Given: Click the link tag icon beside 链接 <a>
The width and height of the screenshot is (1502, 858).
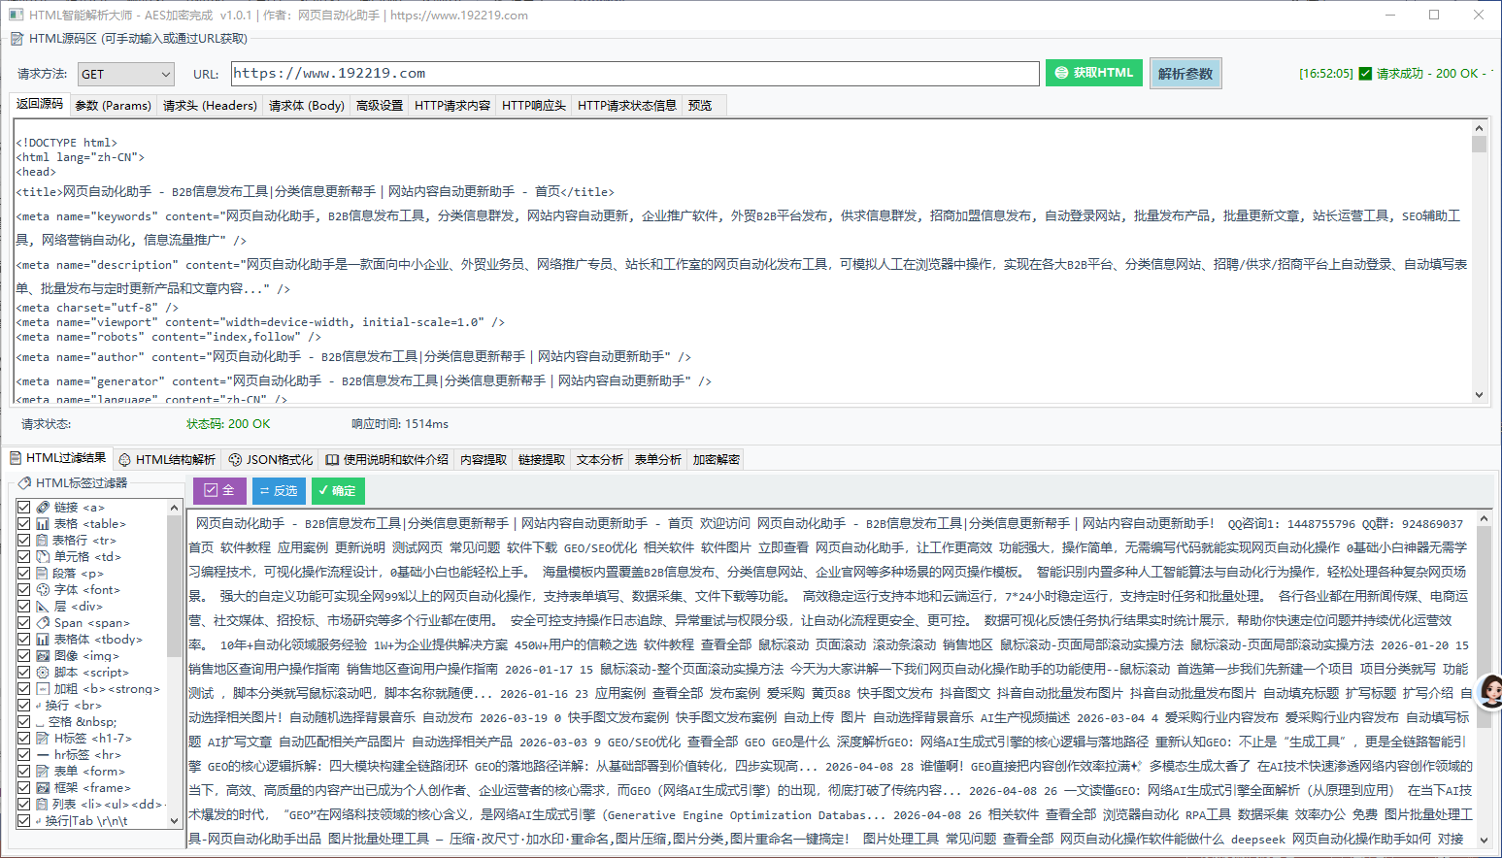Looking at the screenshot, I should click(43, 507).
